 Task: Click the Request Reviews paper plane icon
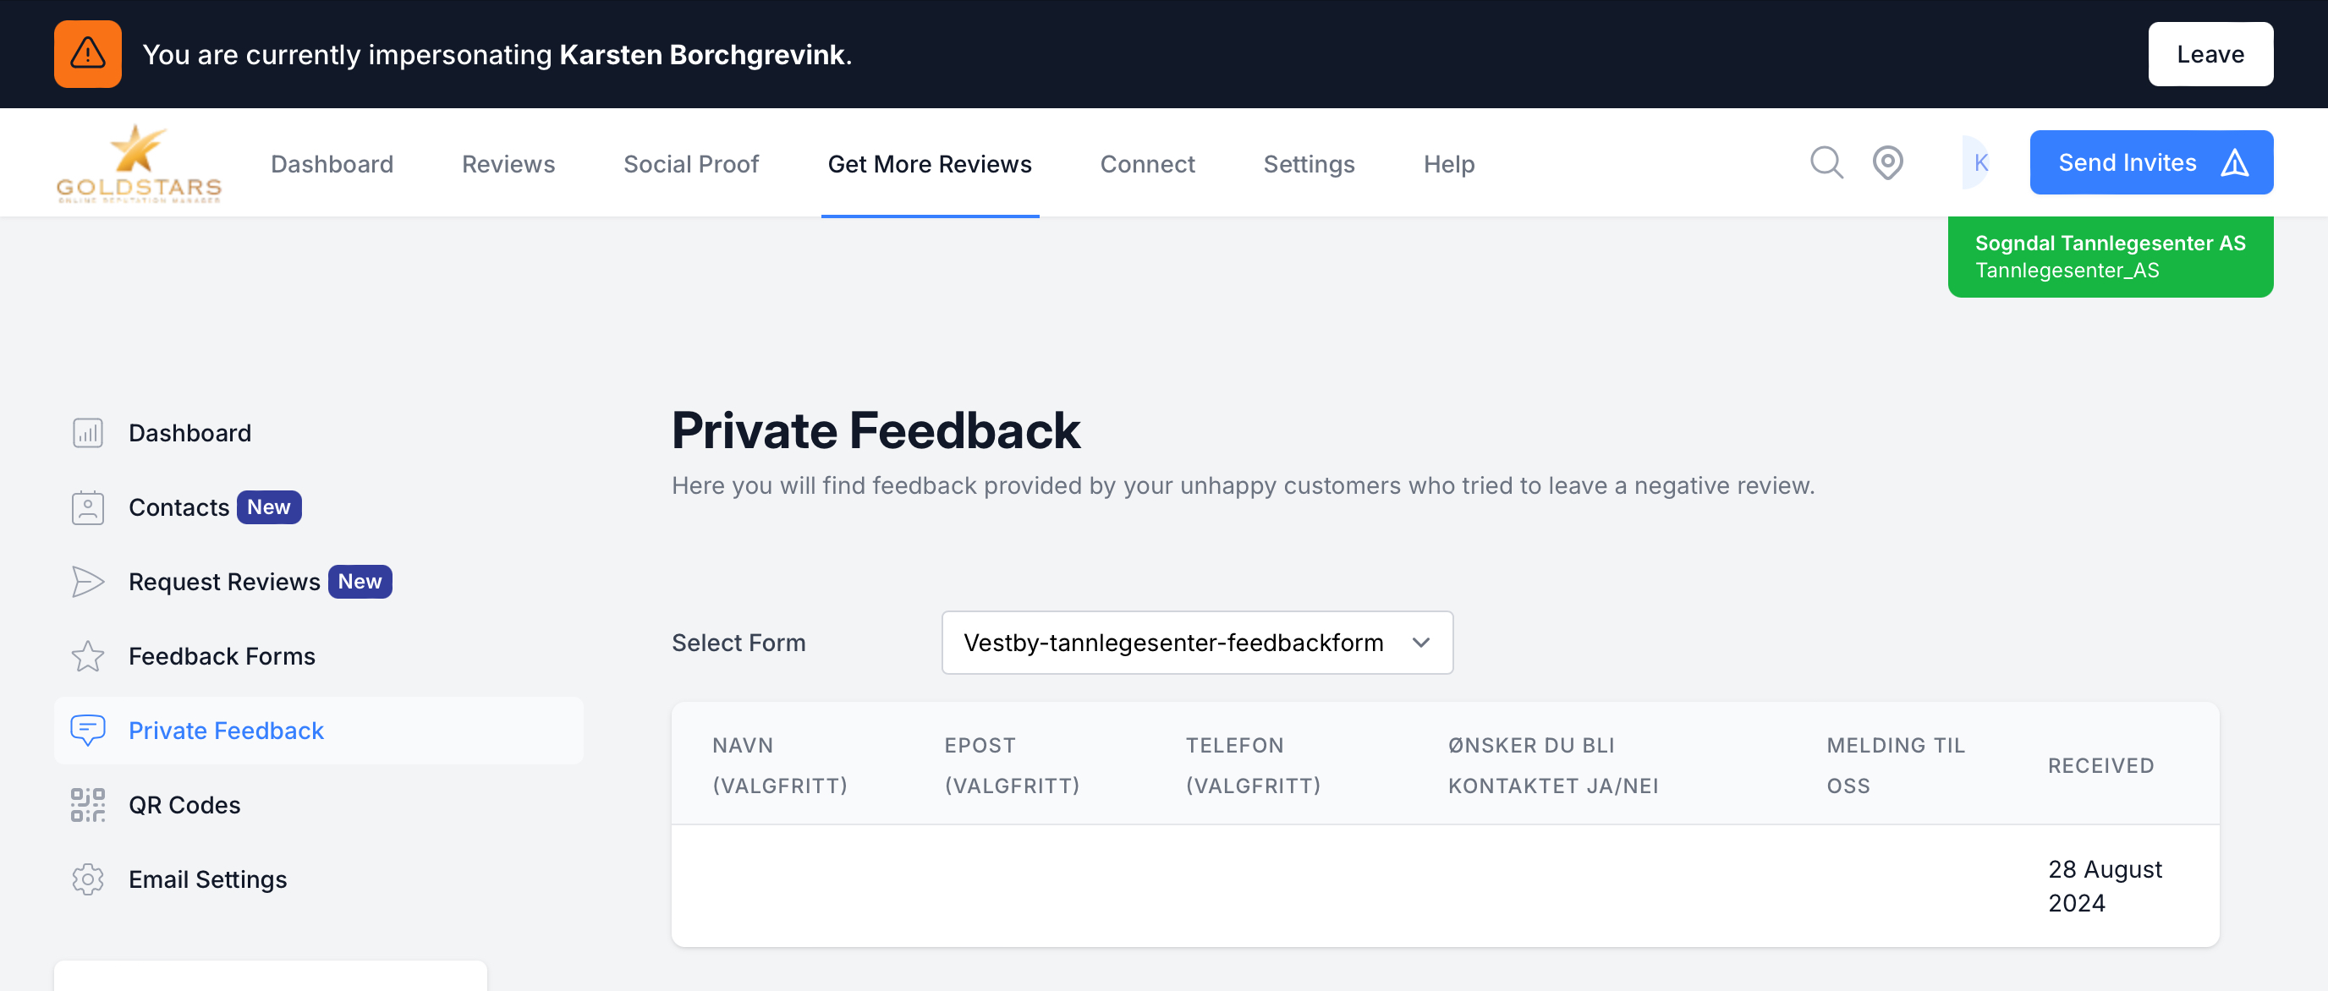coord(88,582)
